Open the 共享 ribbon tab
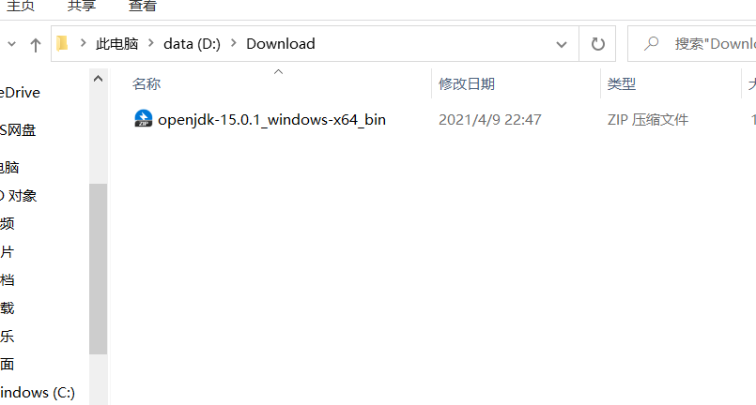 (x=82, y=6)
